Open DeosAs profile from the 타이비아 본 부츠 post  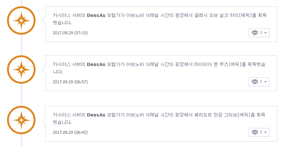click(x=96, y=64)
